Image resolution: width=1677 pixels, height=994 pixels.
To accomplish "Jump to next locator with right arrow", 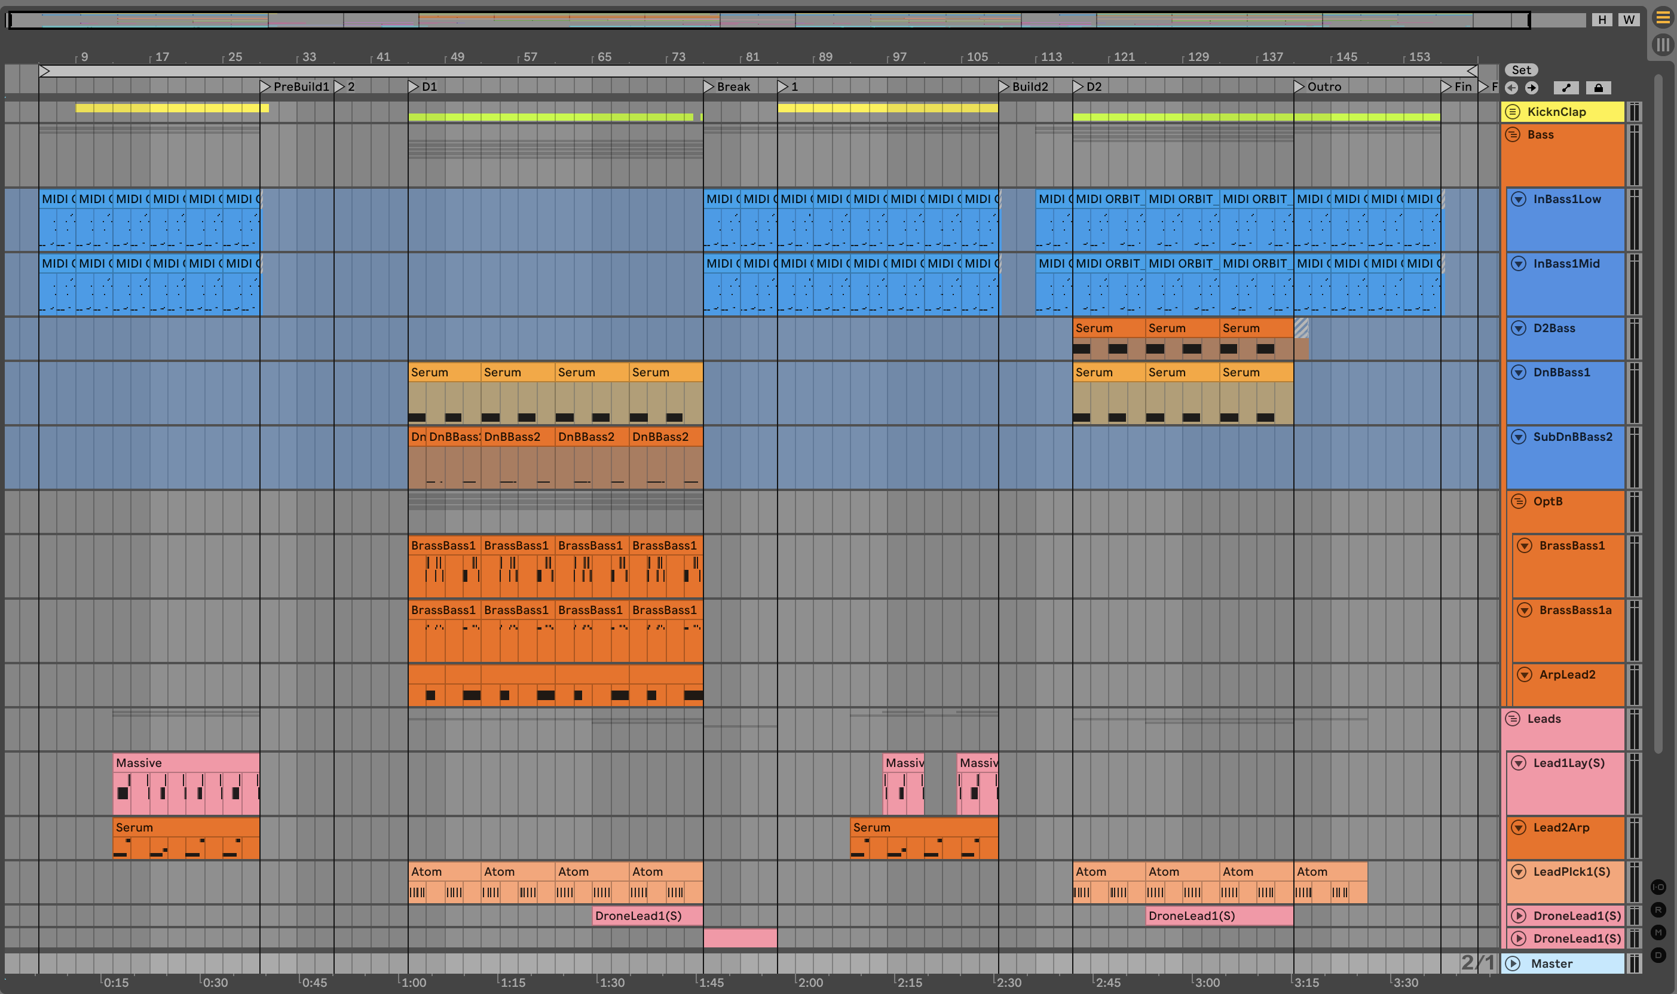I will [1532, 88].
